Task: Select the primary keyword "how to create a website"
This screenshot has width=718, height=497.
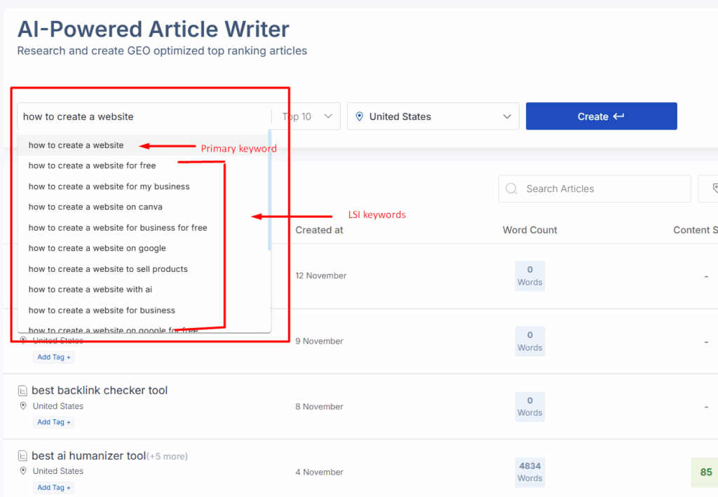Action: 75,144
